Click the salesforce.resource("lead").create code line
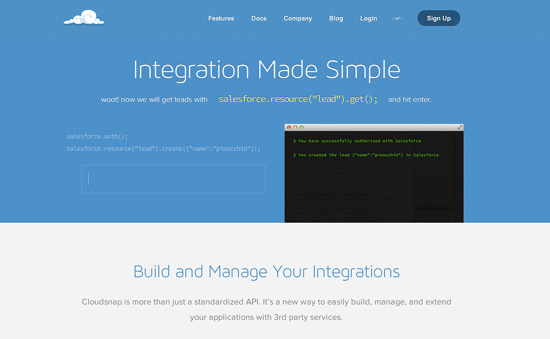Screen dimensions: 550x339 pyautogui.click(x=163, y=149)
